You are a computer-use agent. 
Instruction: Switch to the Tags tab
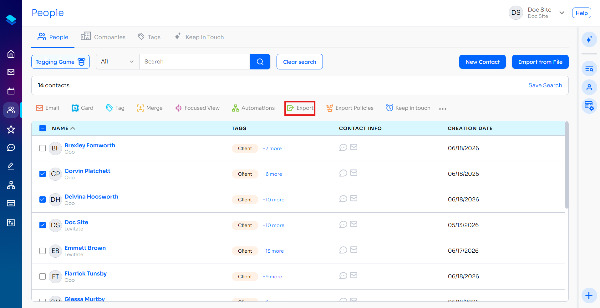pyautogui.click(x=149, y=37)
